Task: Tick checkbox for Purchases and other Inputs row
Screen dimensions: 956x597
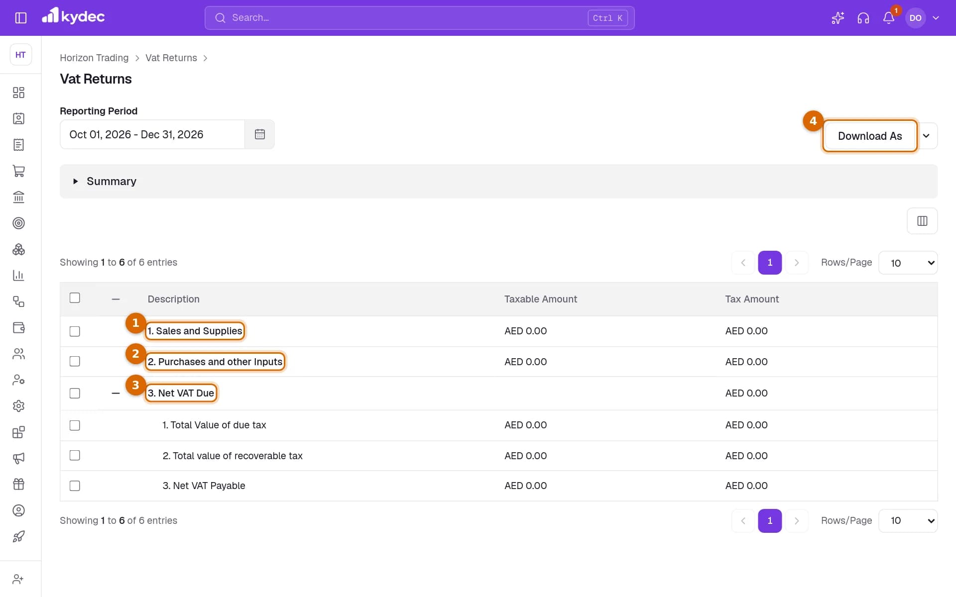Action: 75,361
